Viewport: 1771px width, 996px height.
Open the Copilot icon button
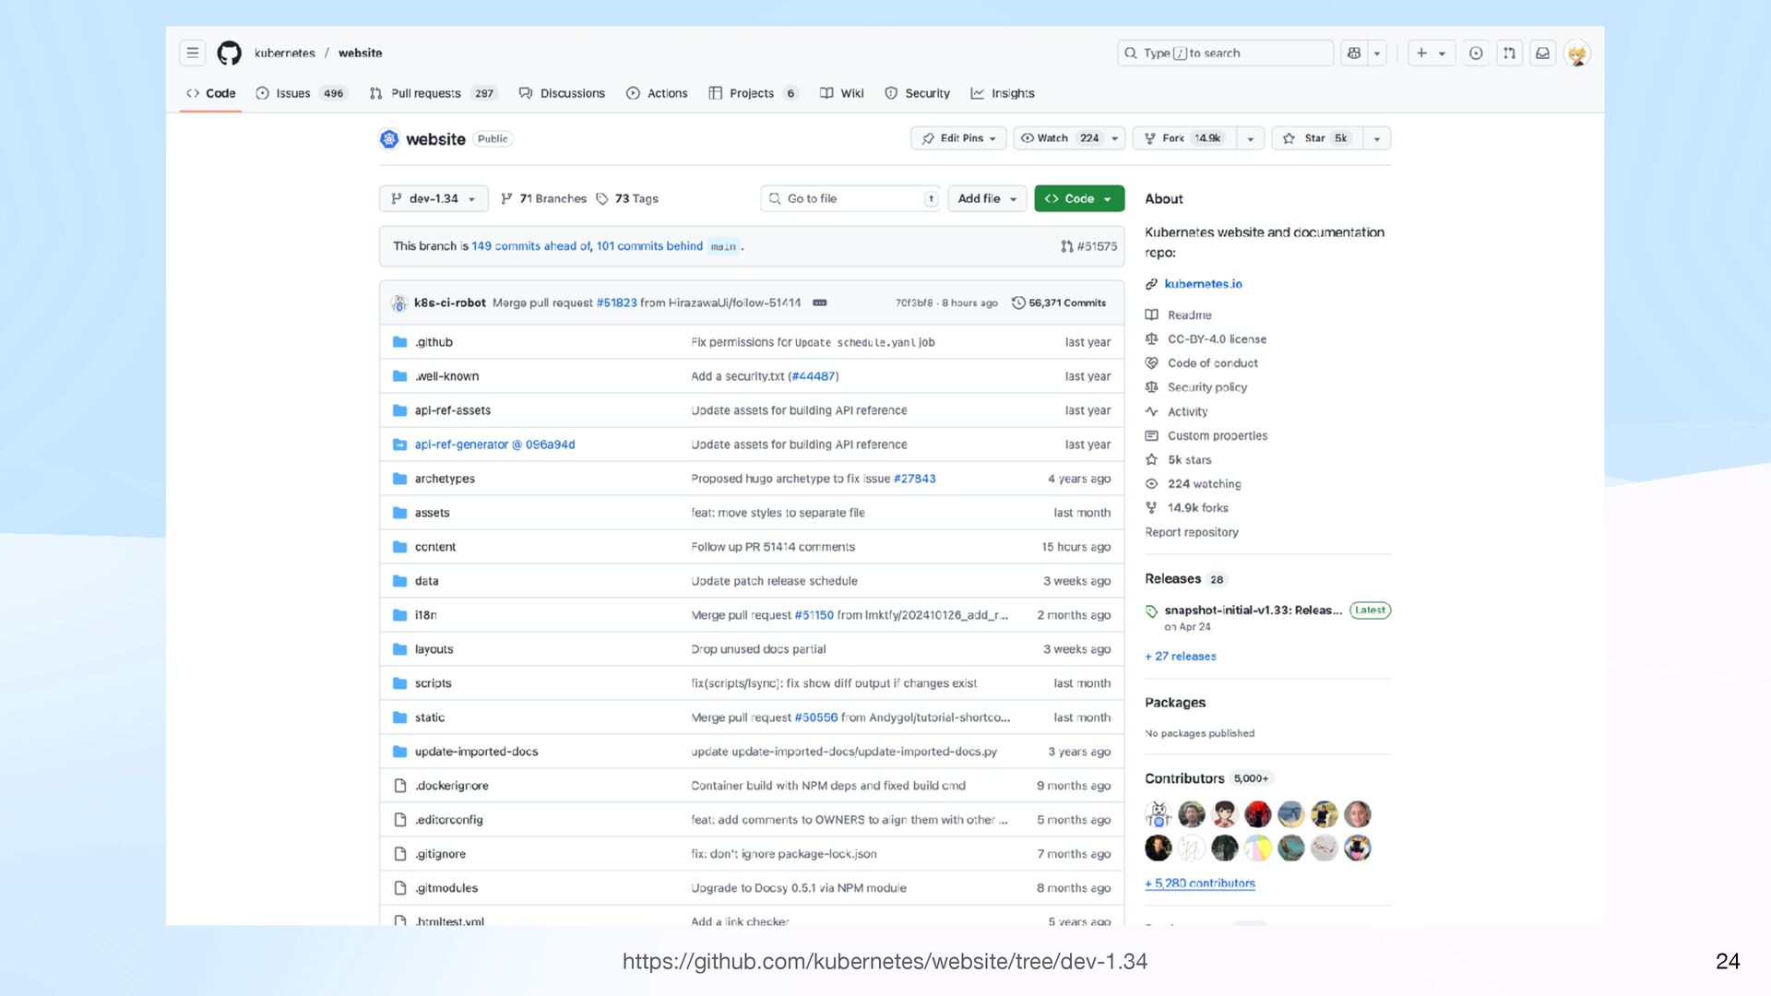[1354, 53]
